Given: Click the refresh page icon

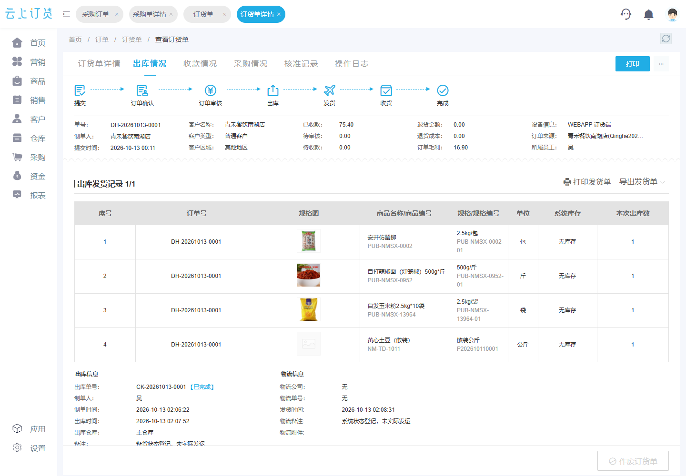Looking at the screenshot, I should pyautogui.click(x=666, y=39).
